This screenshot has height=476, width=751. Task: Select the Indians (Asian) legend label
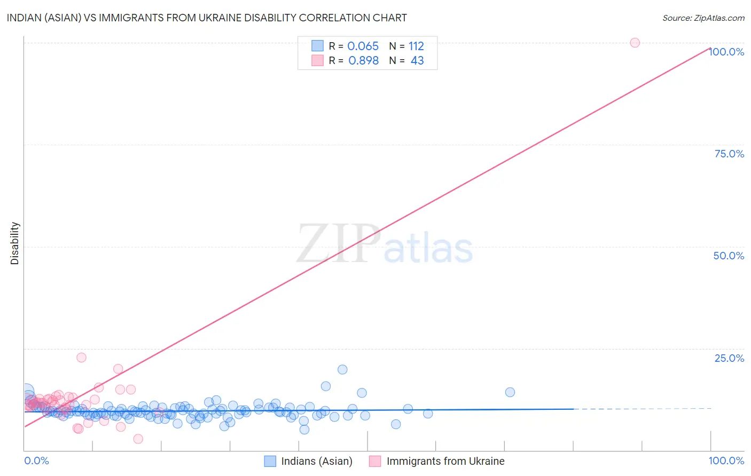tap(317, 461)
